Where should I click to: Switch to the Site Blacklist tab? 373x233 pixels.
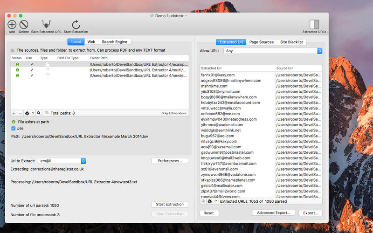pos(292,42)
